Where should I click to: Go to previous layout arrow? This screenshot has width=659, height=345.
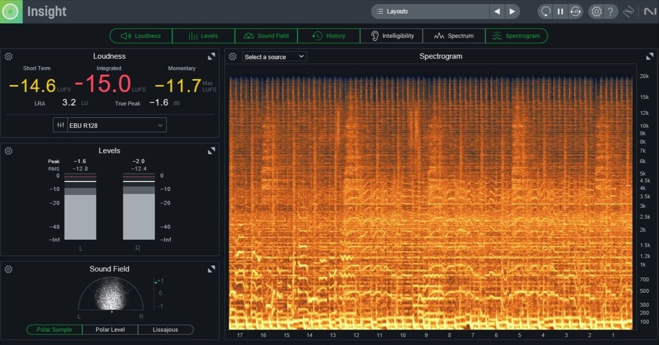click(497, 11)
